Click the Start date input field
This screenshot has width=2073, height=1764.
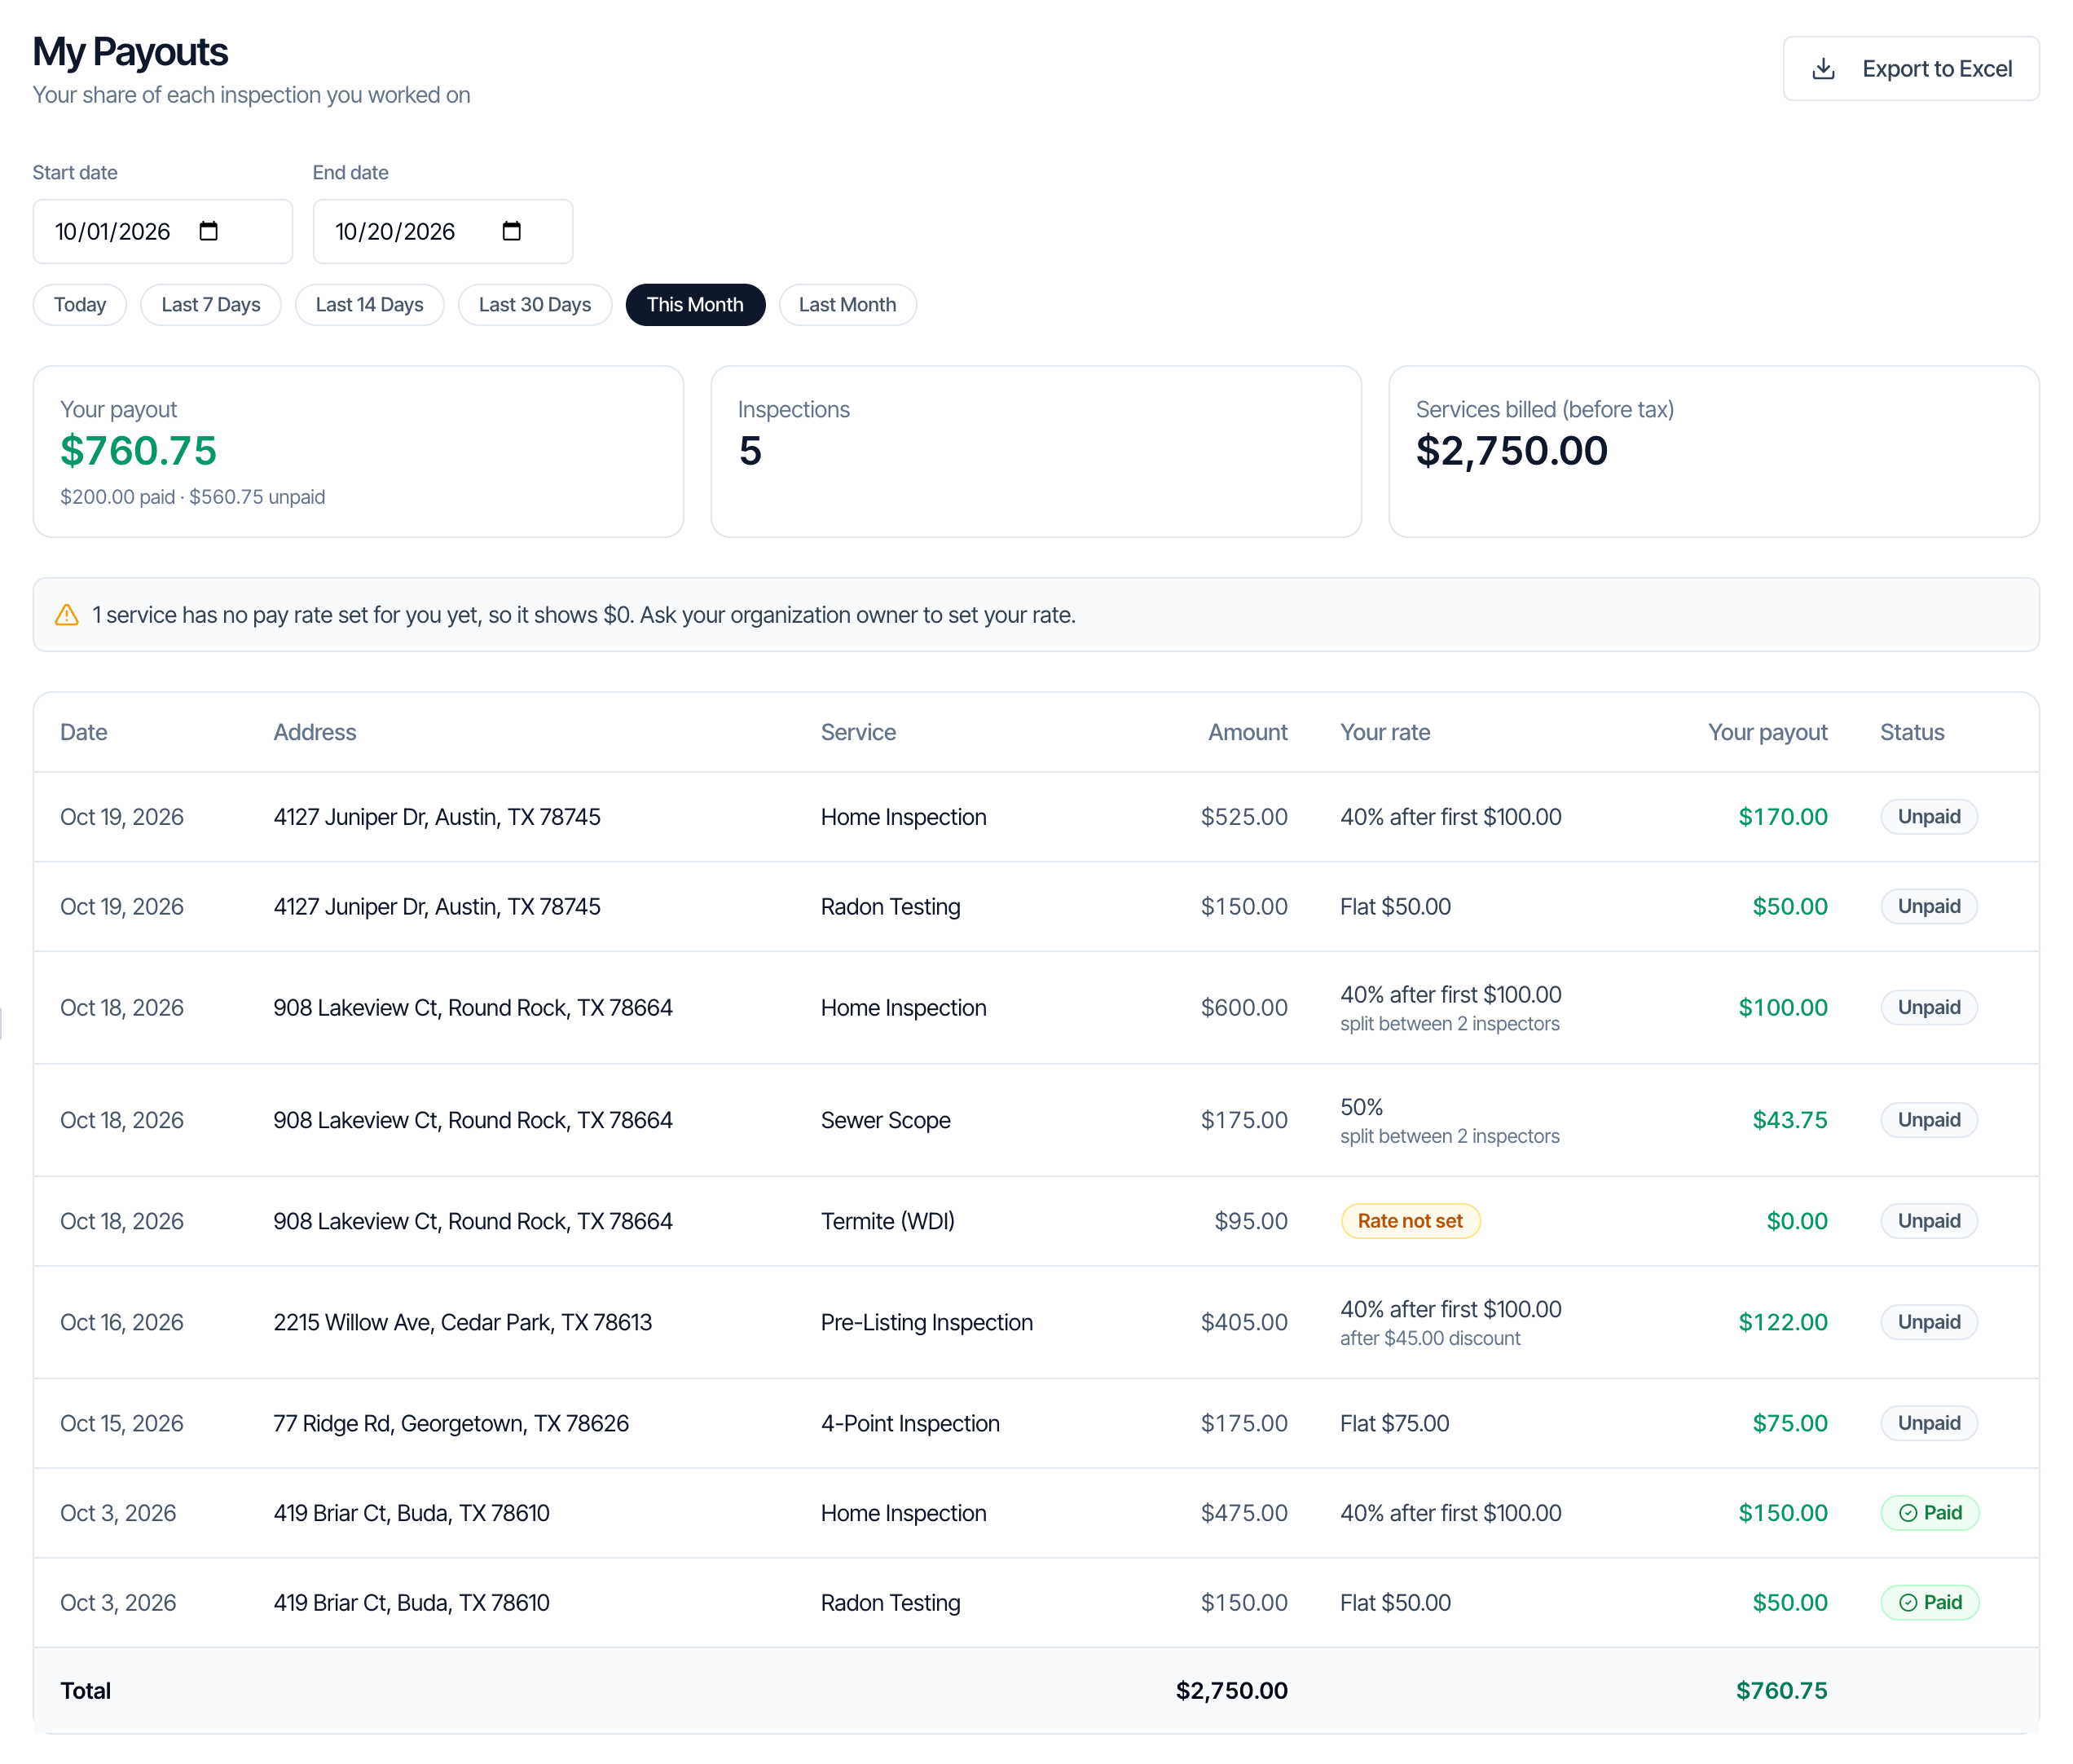tap(163, 231)
